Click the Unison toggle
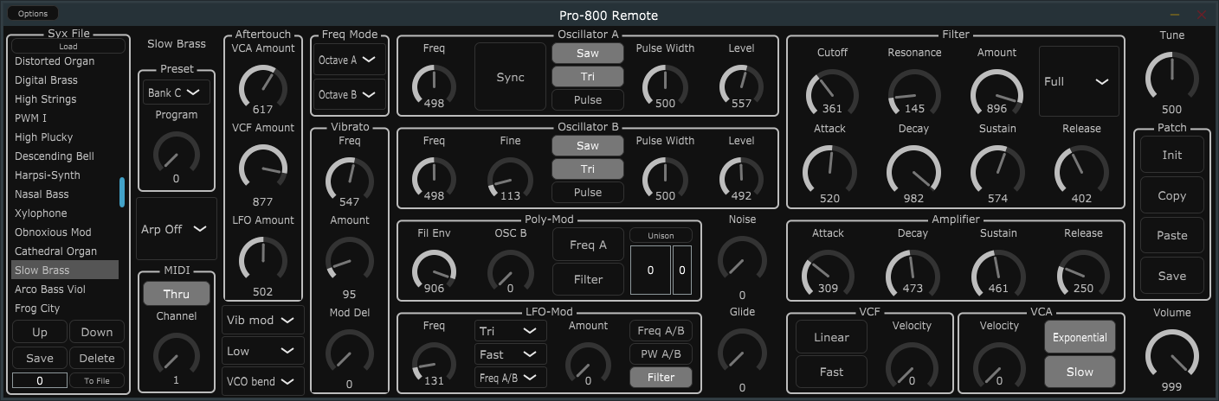 [x=661, y=235]
